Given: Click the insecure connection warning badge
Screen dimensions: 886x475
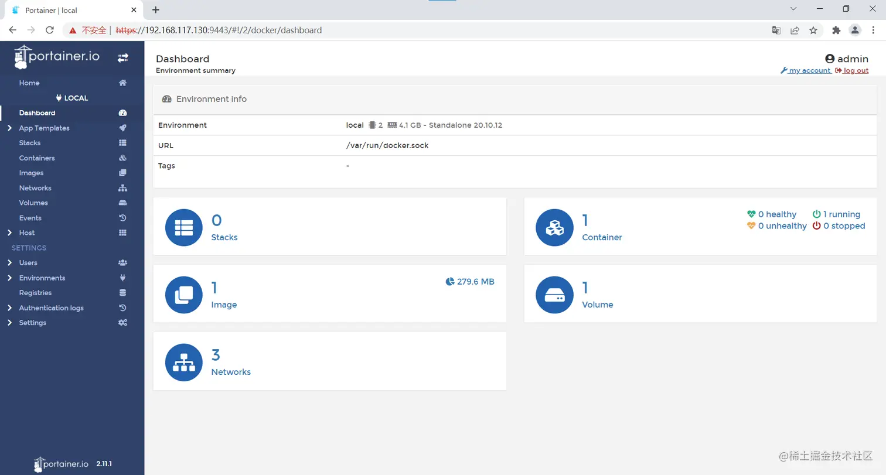Looking at the screenshot, I should pos(88,30).
